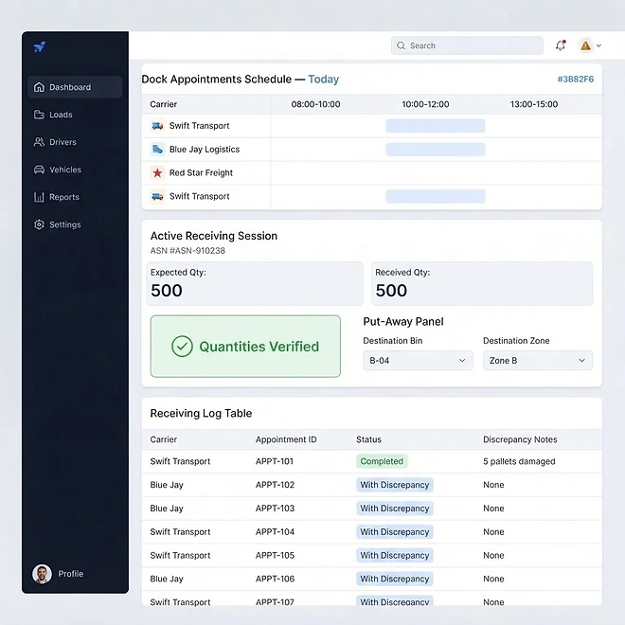This screenshot has height=625, width=625.
Task: Click the Quantities Verified banner
Action: tap(245, 347)
